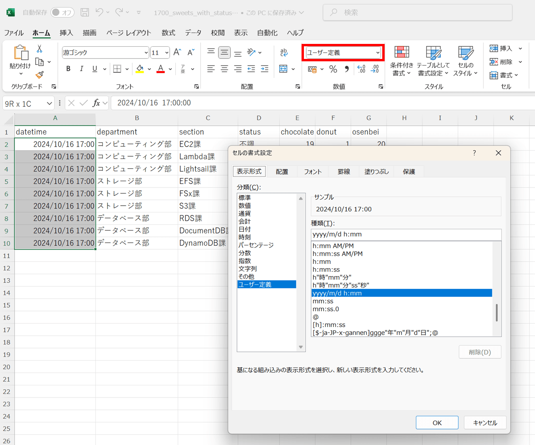Switch to the データ ribbon tab
535x445 pixels.
pyautogui.click(x=193, y=33)
